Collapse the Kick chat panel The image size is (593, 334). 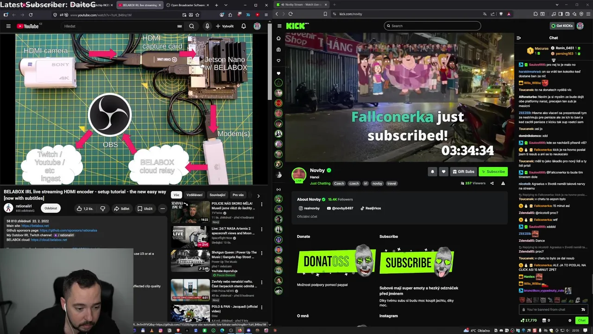[x=519, y=38]
